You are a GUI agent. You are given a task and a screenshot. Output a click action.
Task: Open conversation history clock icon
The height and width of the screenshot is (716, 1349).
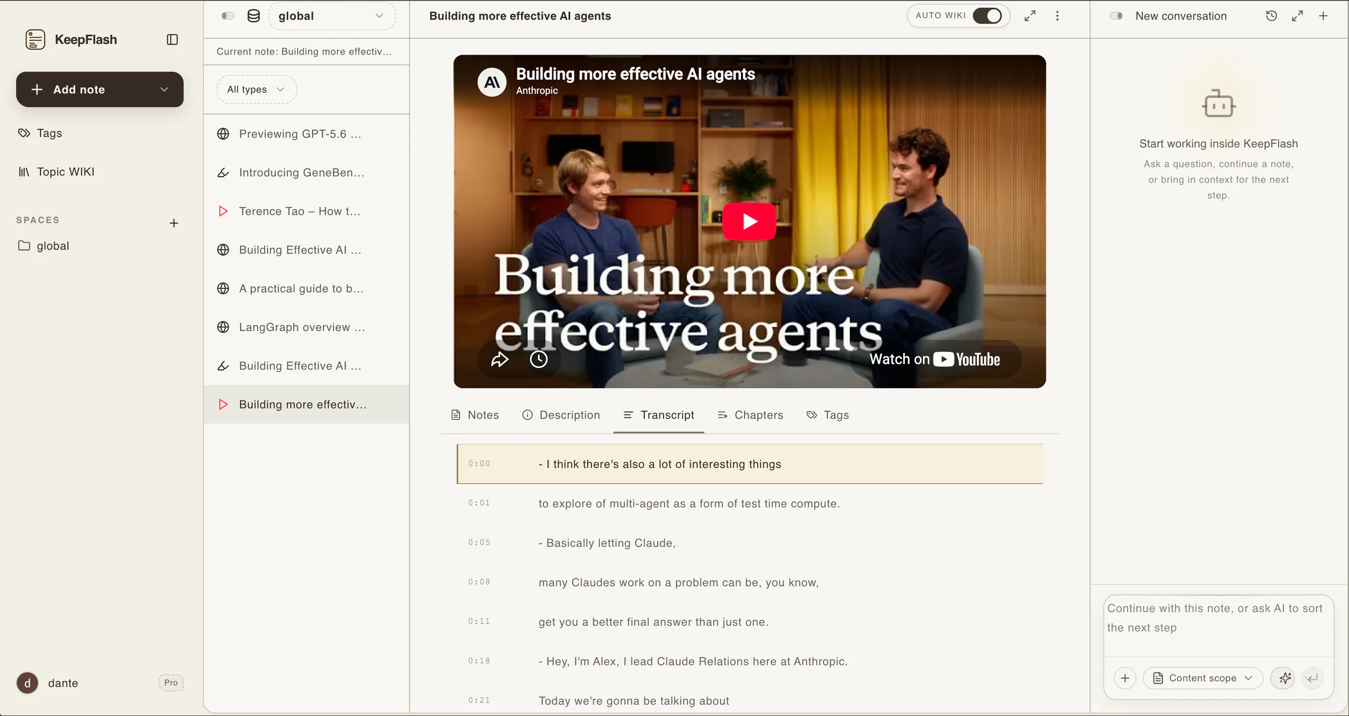[1271, 16]
